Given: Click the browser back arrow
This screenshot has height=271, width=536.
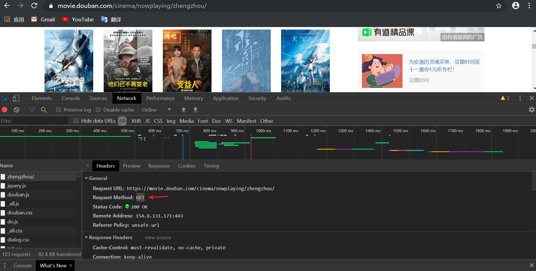Looking at the screenshot, I should pyautogui.click(x=7, y=6).
